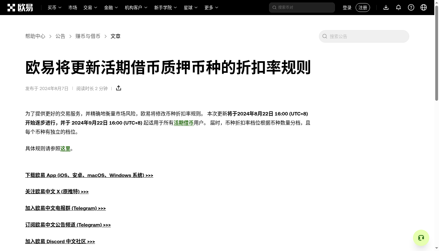
Task: Open the 下载欧易 App link
Action: tap(89, 175)
